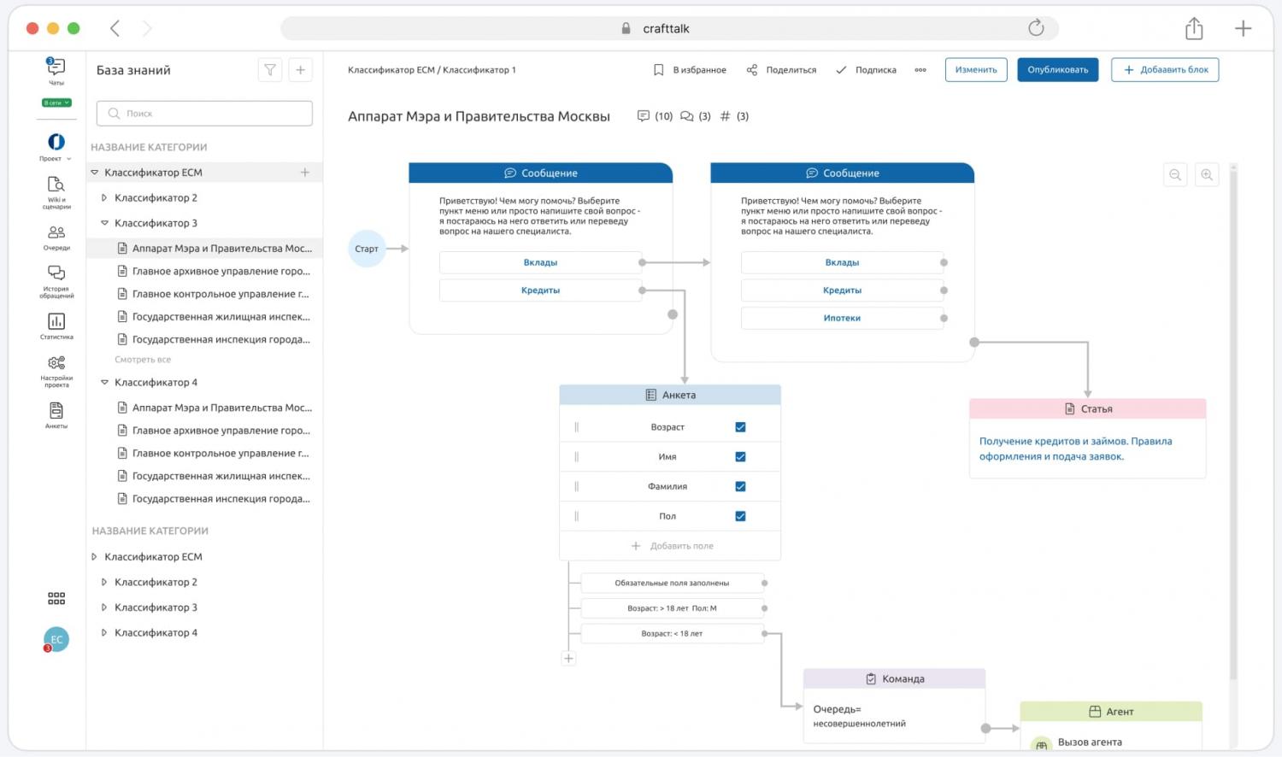Viewport: 1282px width, 757px height.
Task: Zoom out on the scenario canvas
Action: pos(1175,175)
